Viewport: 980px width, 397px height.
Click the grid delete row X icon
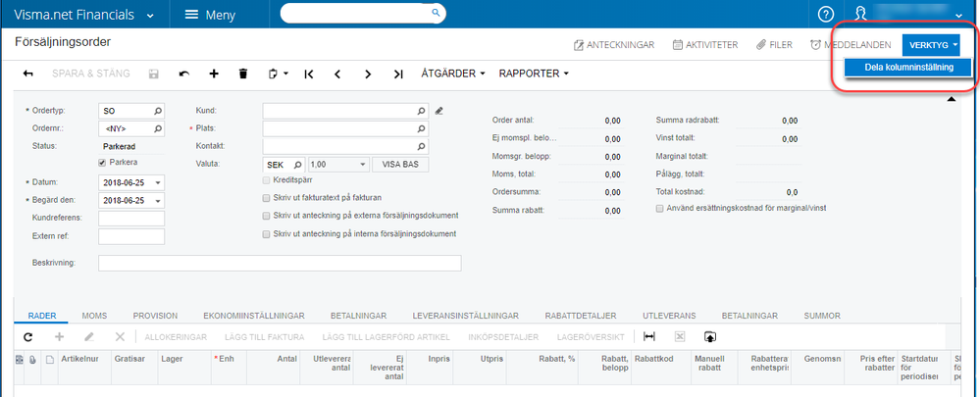pos(120,337)
